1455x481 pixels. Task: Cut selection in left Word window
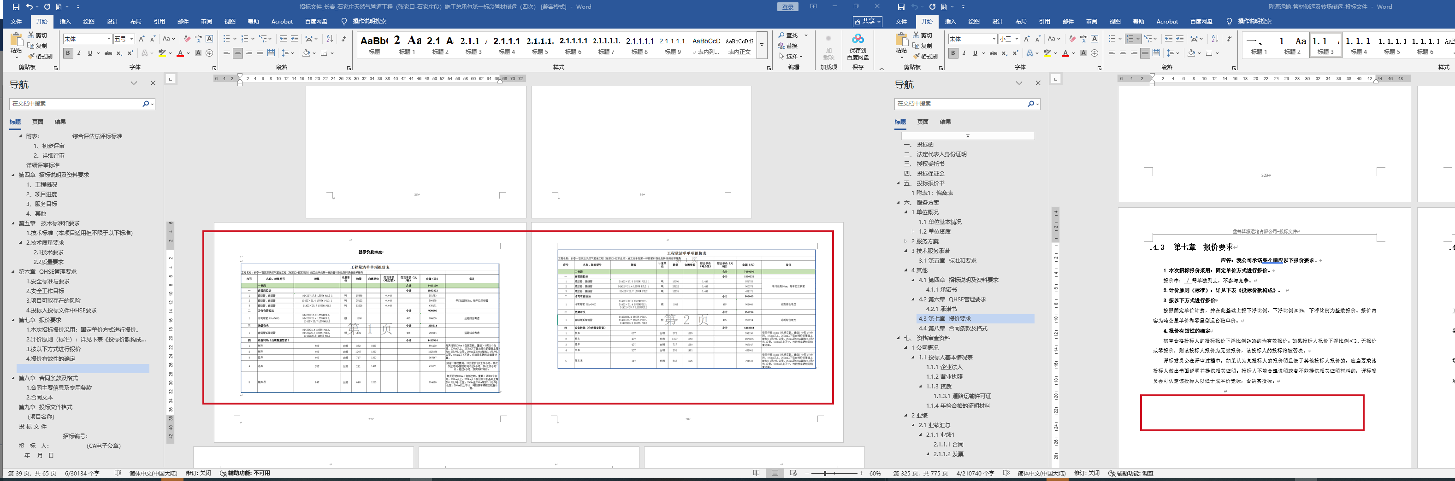point(37,35)
